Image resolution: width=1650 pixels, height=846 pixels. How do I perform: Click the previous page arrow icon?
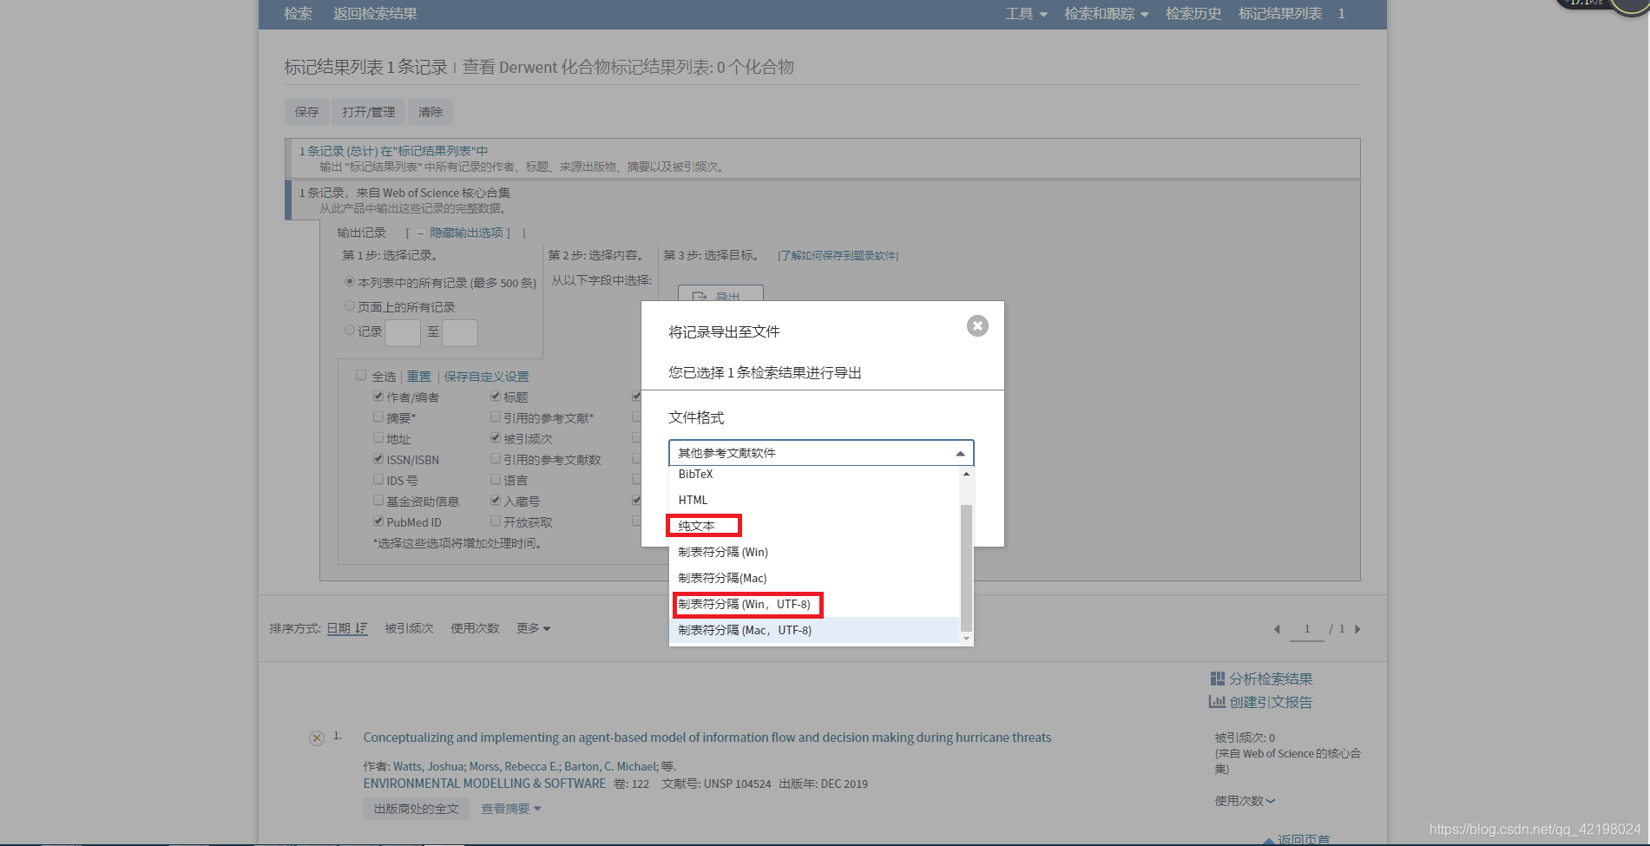click(x=1277, y=629)
